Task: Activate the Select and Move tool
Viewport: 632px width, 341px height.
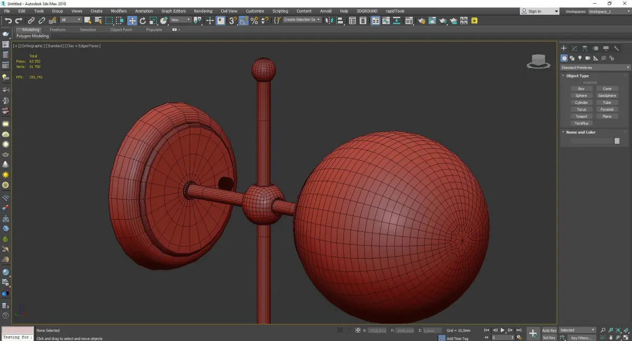Action: [132, 20]
